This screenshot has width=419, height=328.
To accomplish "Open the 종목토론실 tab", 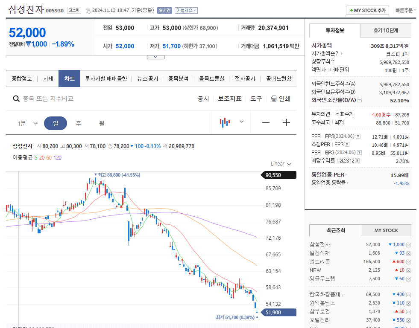I will 212,79.
